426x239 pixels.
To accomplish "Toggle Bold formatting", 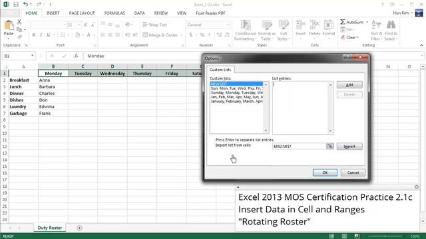I will (x=34, y=35).
